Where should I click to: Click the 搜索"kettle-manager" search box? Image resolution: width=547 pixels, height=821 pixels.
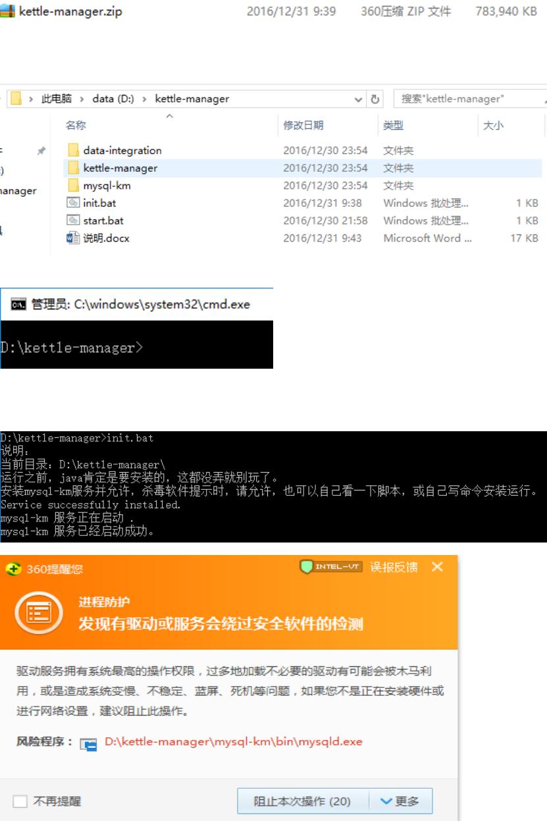(470, 99)
